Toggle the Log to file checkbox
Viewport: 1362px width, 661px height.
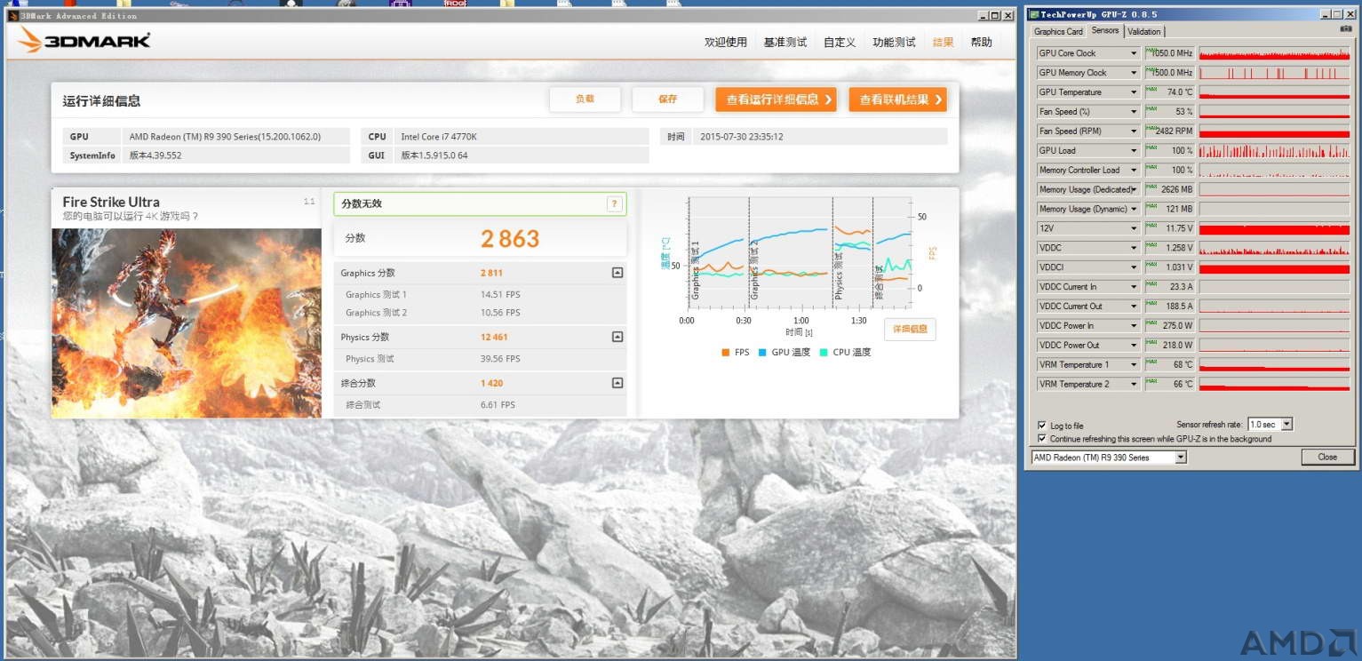coord(1042,426)
